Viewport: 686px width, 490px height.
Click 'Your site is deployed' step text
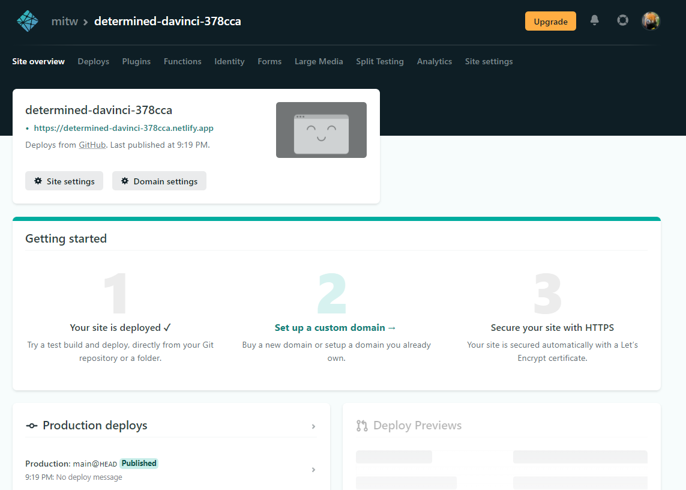(x=120, y=327)
